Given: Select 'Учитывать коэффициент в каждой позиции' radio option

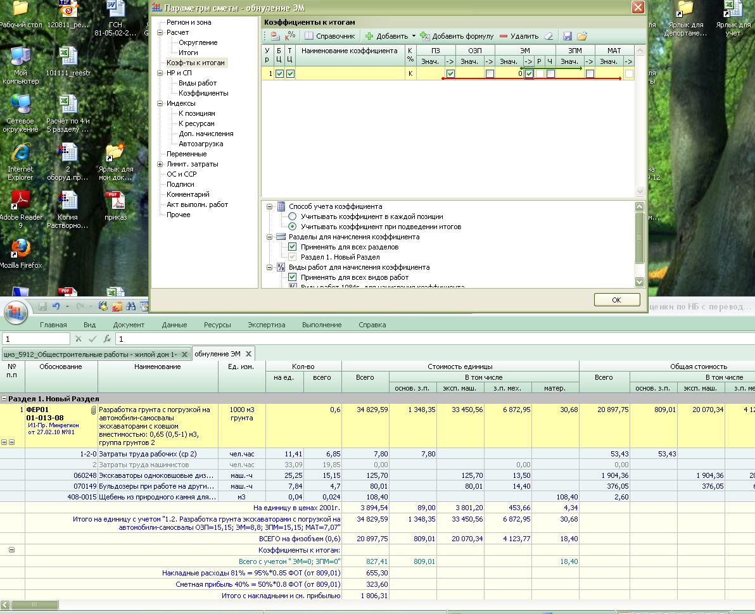Looking at the screenshot, I should 293,216.
